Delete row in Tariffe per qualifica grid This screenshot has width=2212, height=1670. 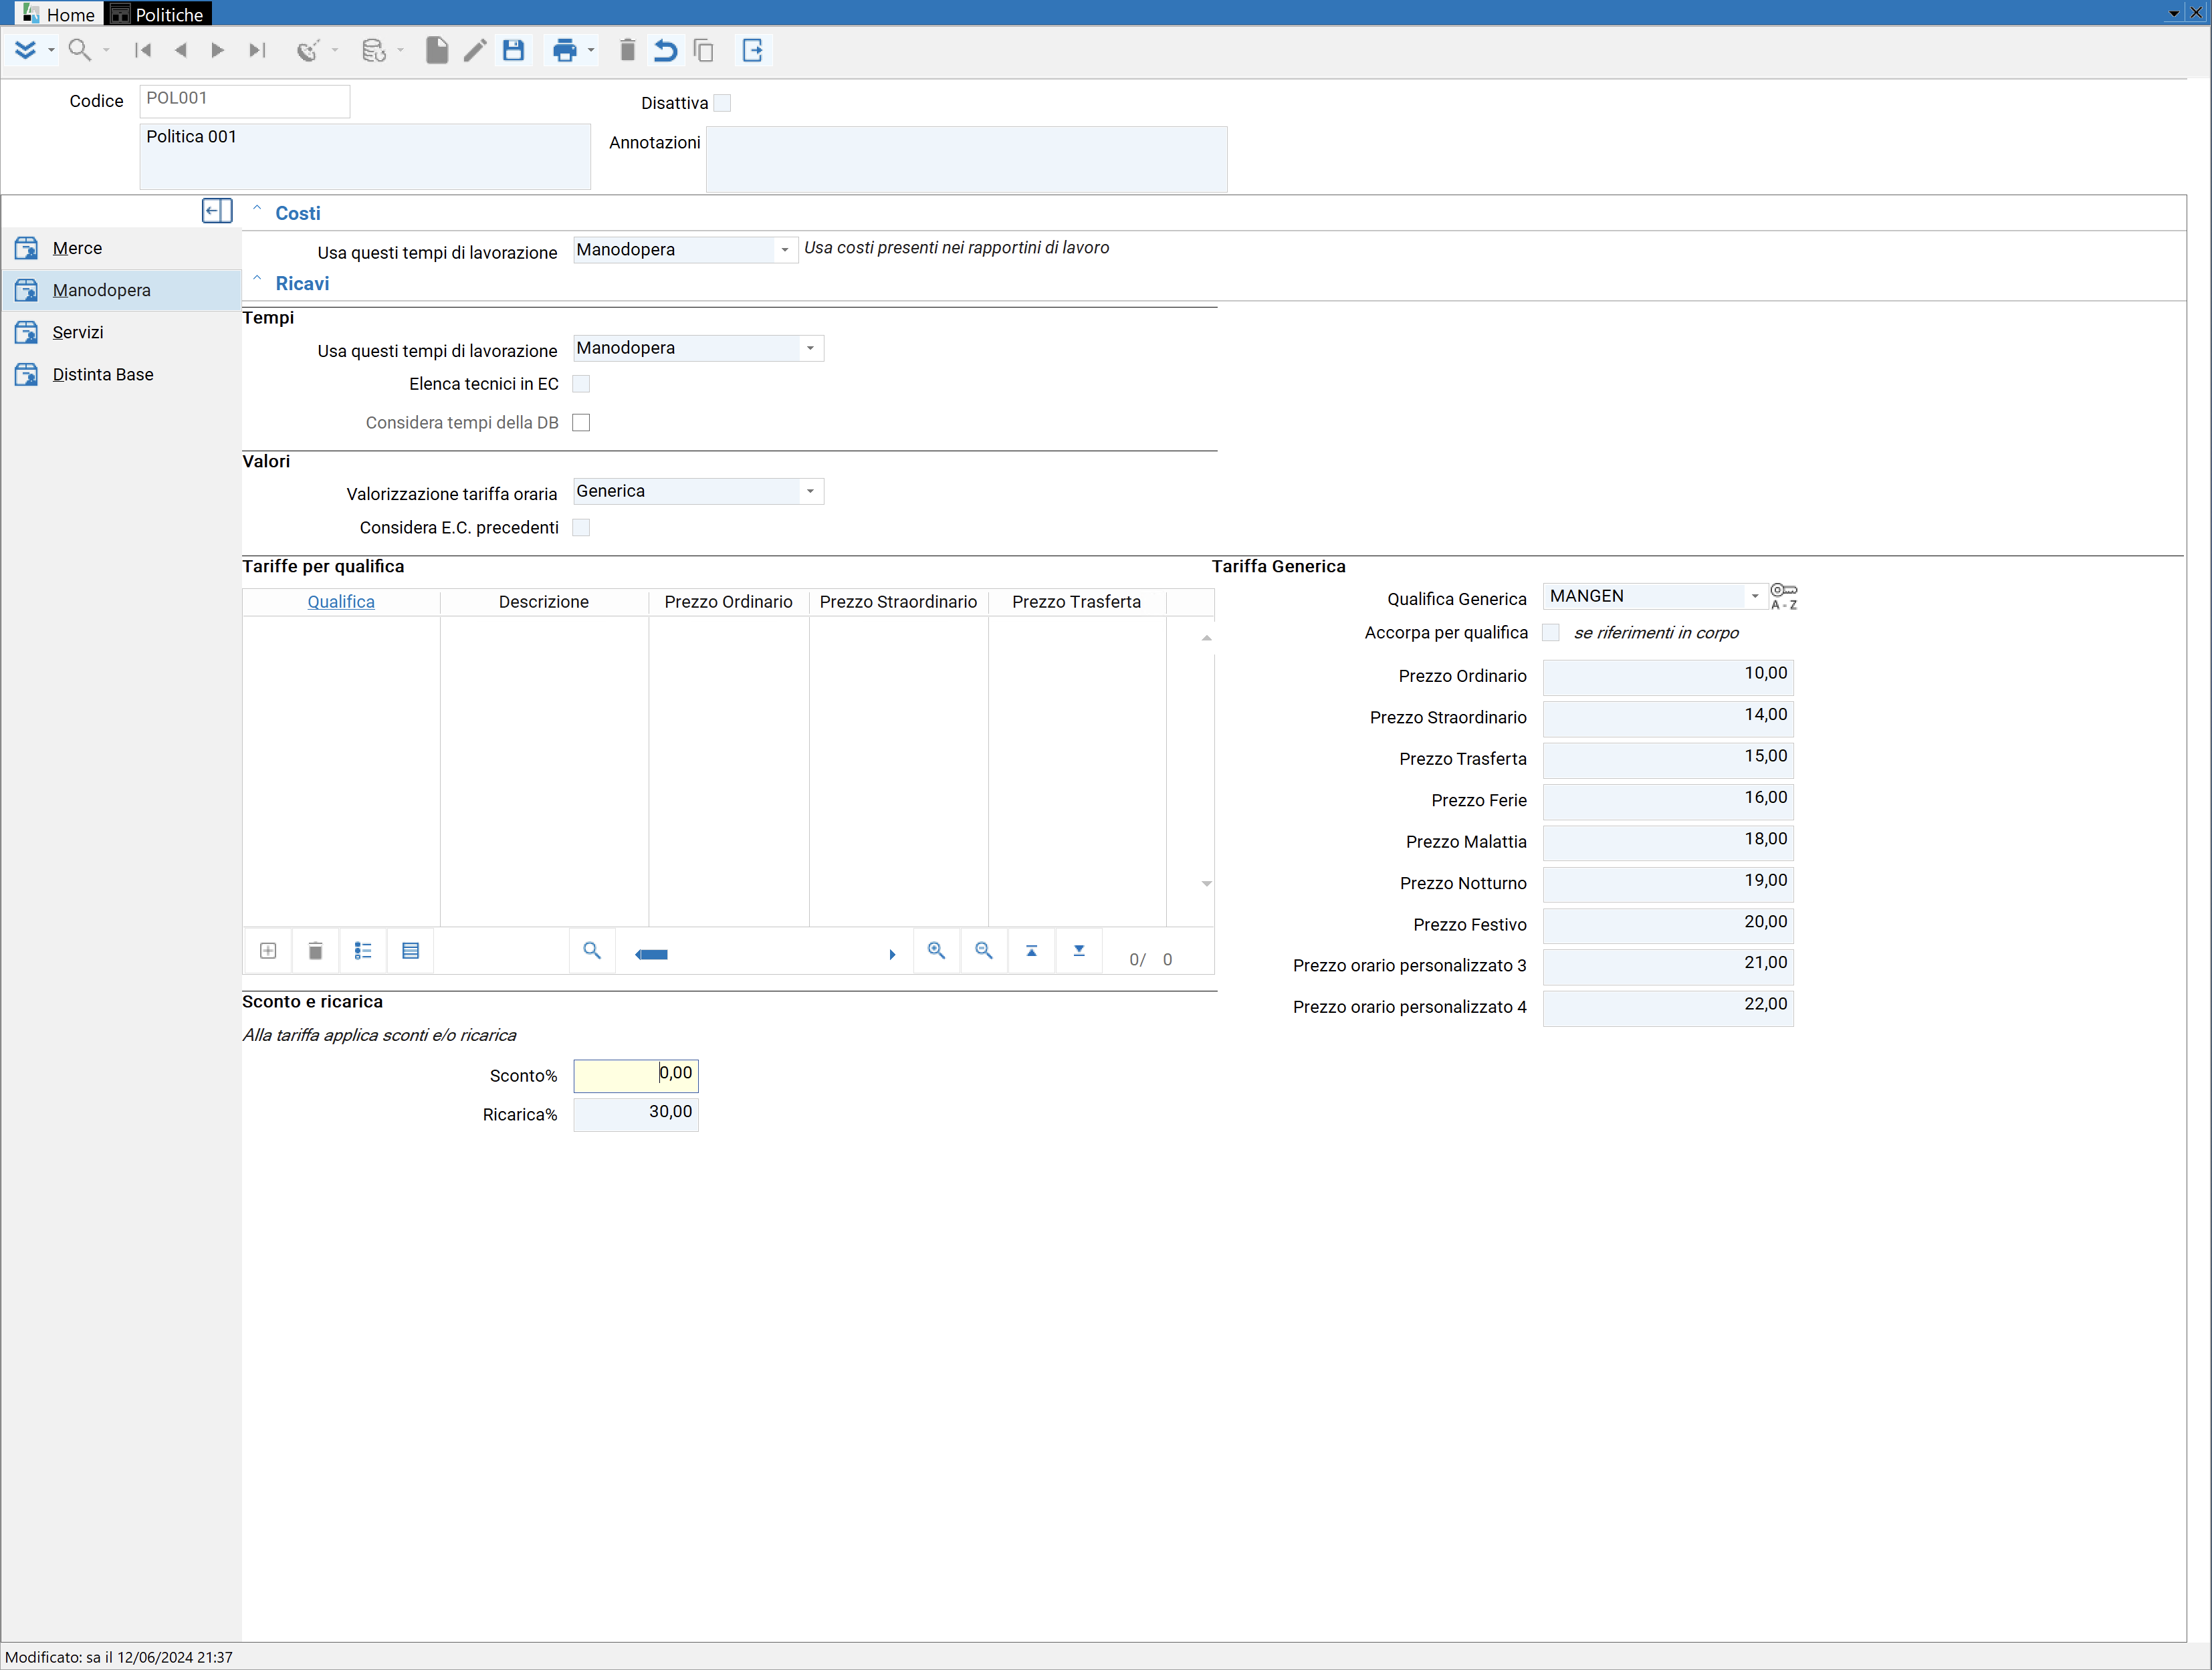(315, 951)
